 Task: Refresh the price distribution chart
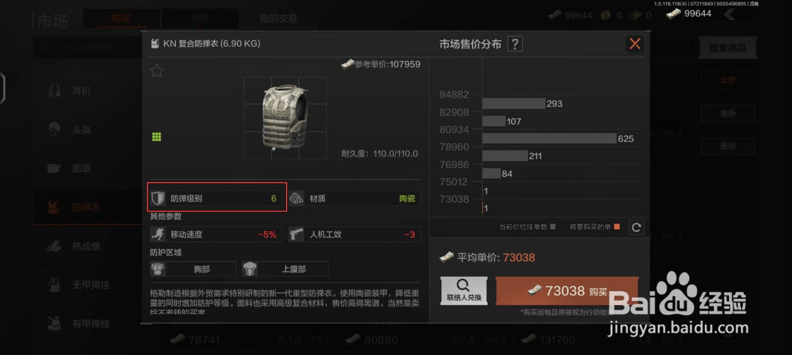[x=637, y=227]
